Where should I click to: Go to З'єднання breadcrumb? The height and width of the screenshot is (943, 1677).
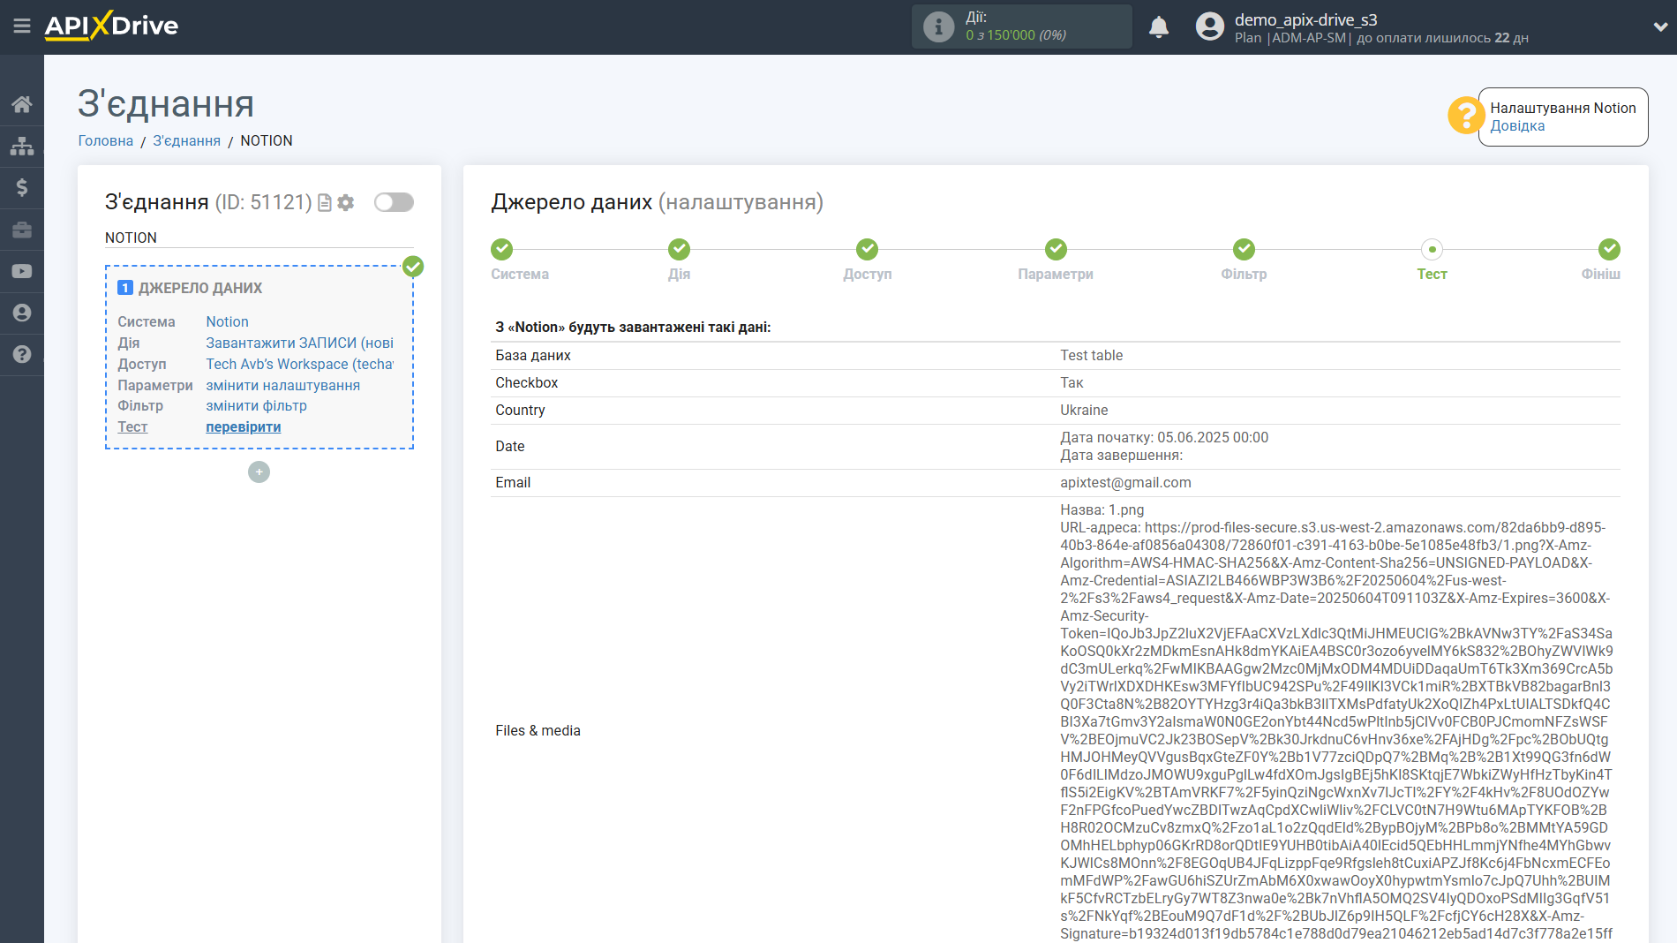coord(186,140)
